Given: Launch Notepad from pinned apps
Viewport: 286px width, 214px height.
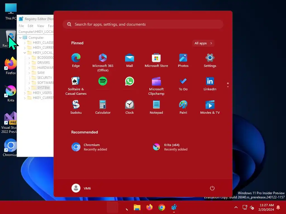Looking at the screenshot, I should tap(156, 107).
